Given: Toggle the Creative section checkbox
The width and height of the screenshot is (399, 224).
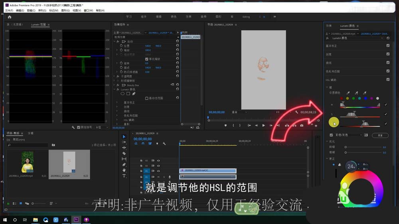Looking at the screenshot, I should pos(388,54).
